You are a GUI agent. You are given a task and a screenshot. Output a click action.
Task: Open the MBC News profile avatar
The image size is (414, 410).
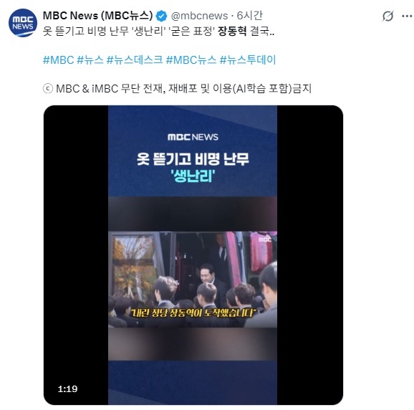tap(23, 23)
